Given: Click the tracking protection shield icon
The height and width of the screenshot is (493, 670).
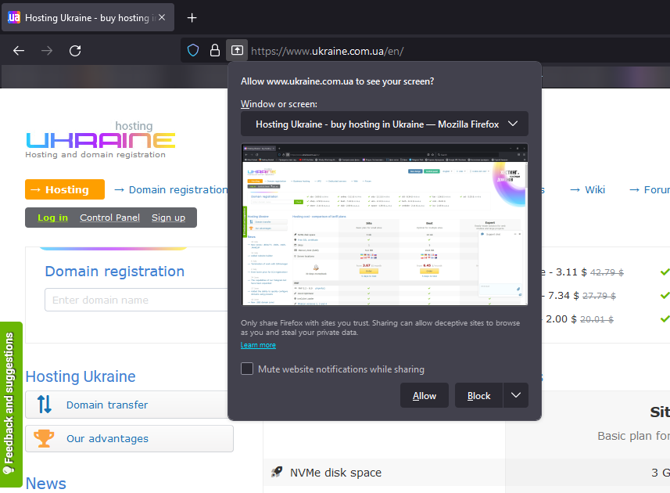Looking at the screenshot, I should coord(193,51).
